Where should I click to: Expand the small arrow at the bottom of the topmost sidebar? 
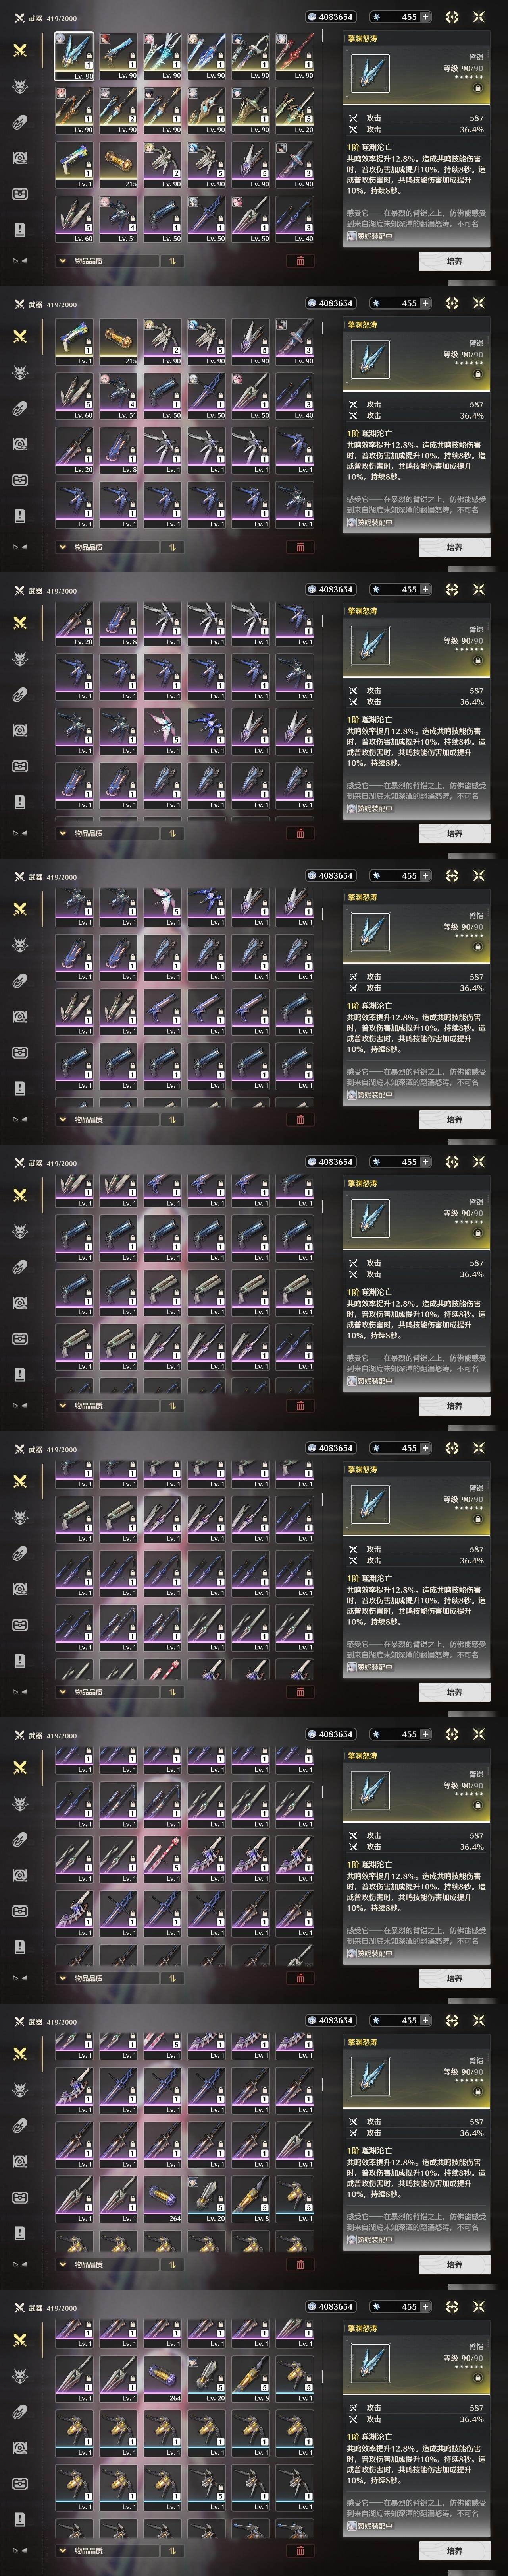[19, 261]
